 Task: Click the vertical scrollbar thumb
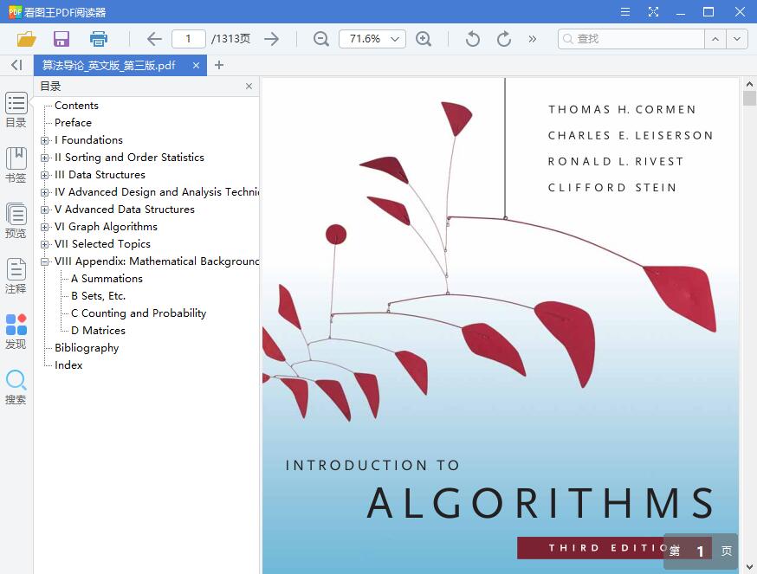click(749, 98)
